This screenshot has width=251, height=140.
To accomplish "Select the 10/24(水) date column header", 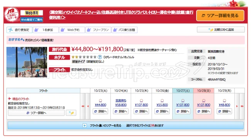I will [121, 90].
